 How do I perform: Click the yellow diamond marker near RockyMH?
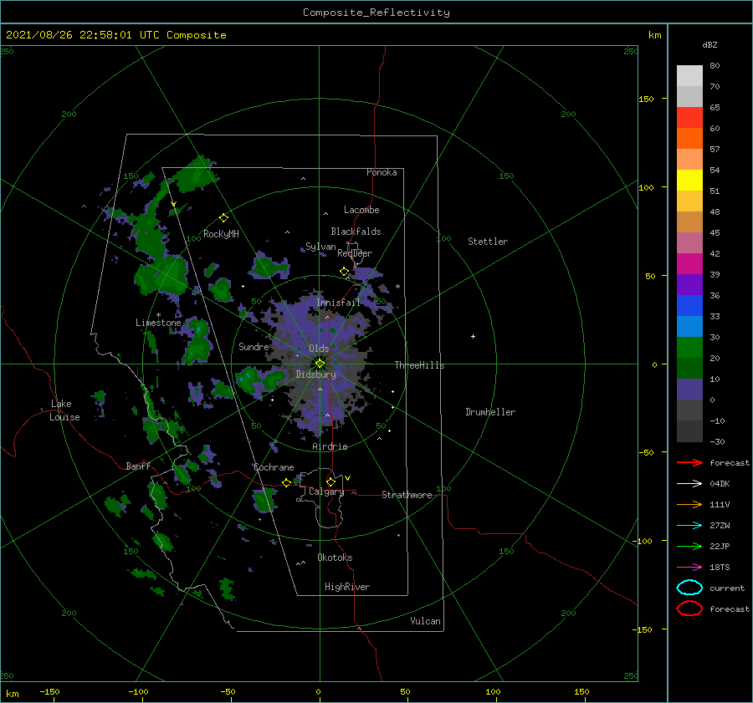tap(223, 218)
